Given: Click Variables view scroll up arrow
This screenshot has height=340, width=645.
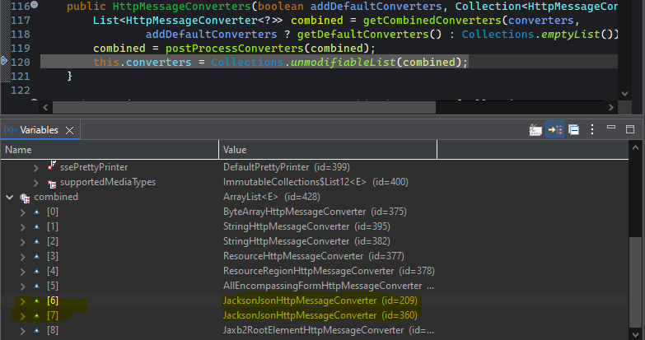Looking at the screenshot, I should tap(636, 147).
